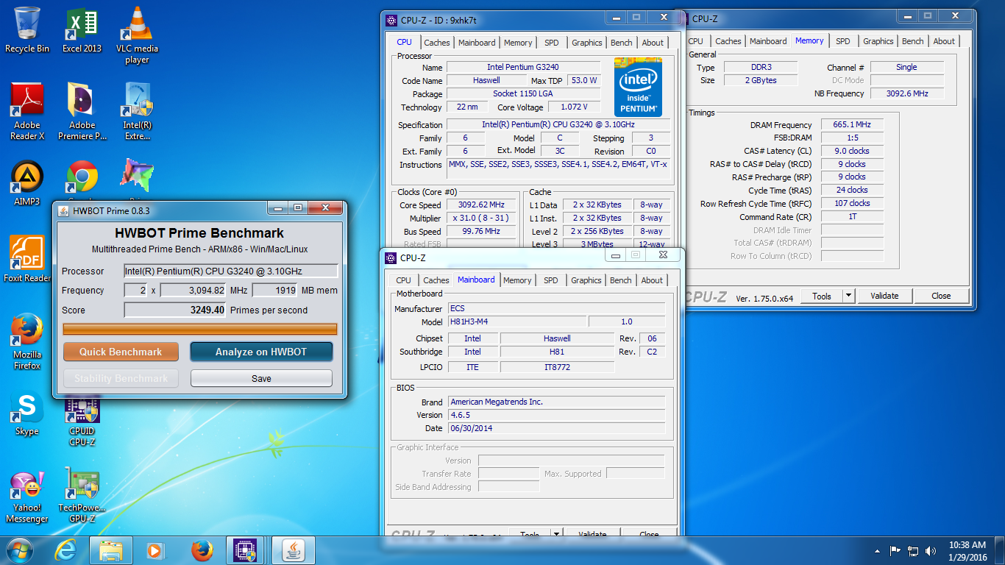Click Core Speed value 3092.62 MHz
The image size is (1005, 565).
click(483, 205)
